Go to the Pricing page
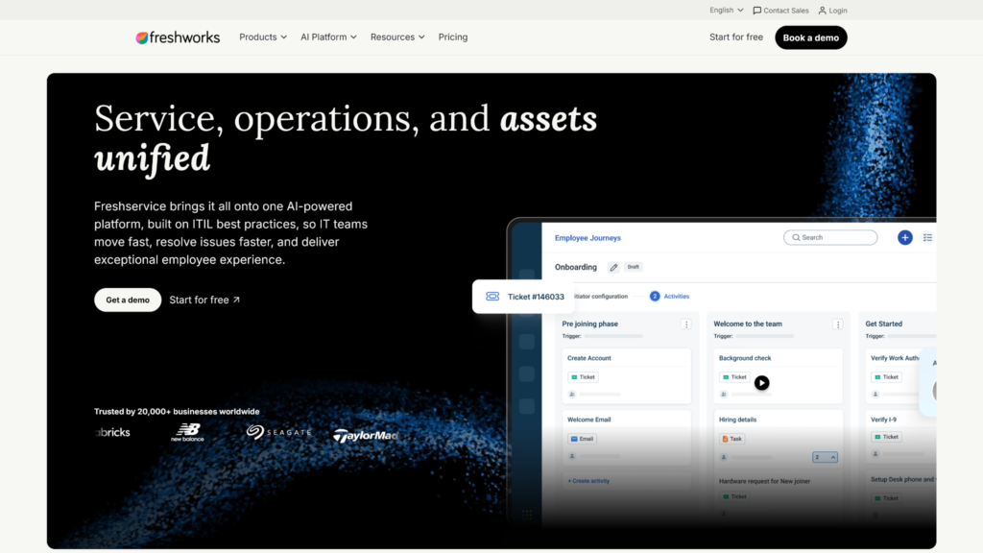This screenshot has width=983, height=553. pos(453,37)
